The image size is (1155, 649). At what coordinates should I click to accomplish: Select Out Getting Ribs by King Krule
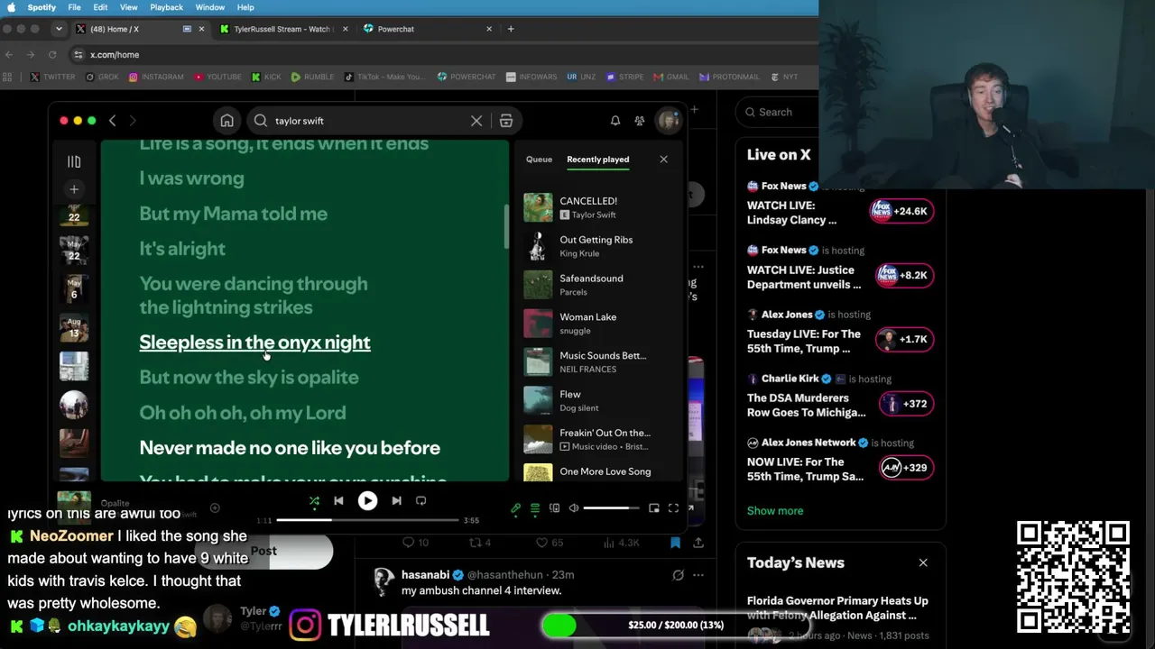tap(599, 246)
